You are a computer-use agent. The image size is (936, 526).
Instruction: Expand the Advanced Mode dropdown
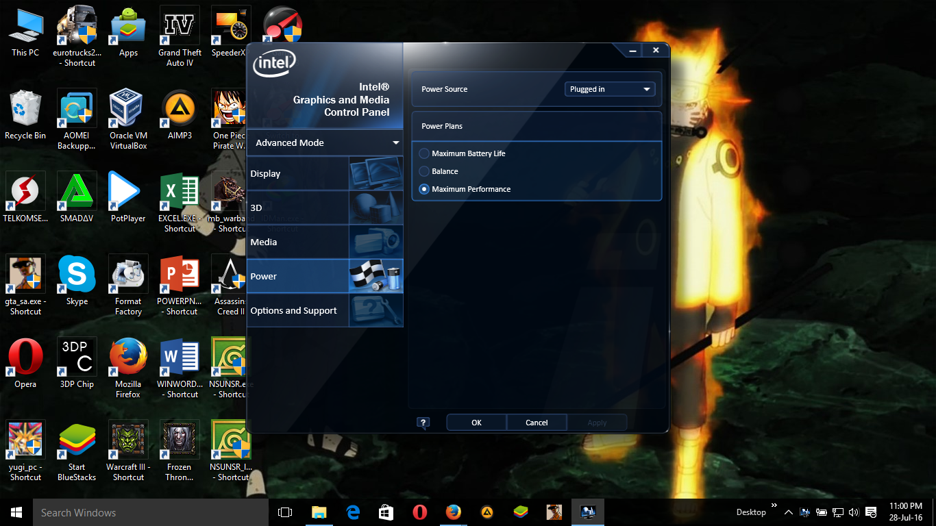[325, 142]
